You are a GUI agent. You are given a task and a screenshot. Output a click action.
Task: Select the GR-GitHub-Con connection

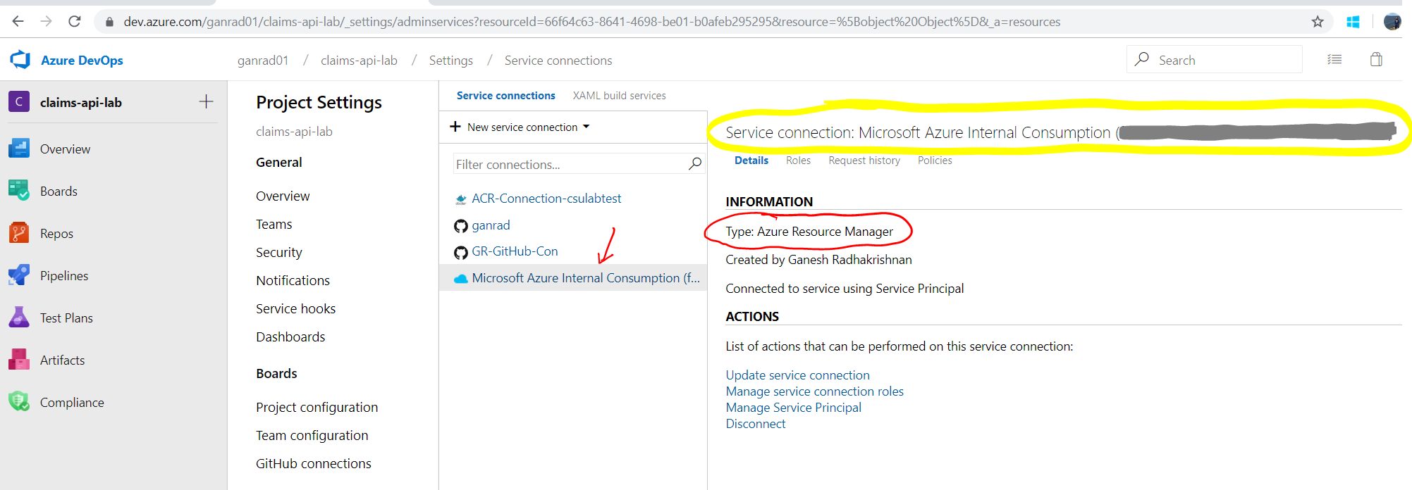tap(515, 251)
